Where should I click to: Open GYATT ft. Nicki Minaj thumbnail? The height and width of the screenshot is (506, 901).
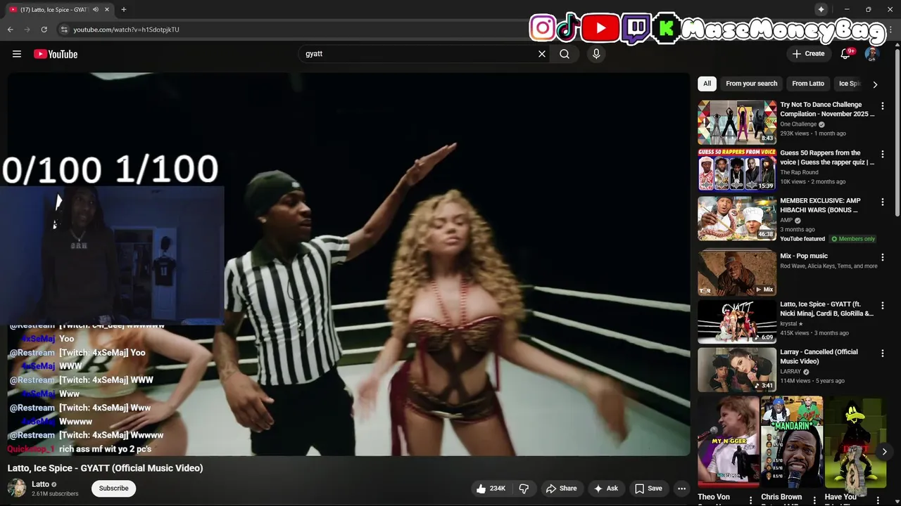(x=737, y=321)
